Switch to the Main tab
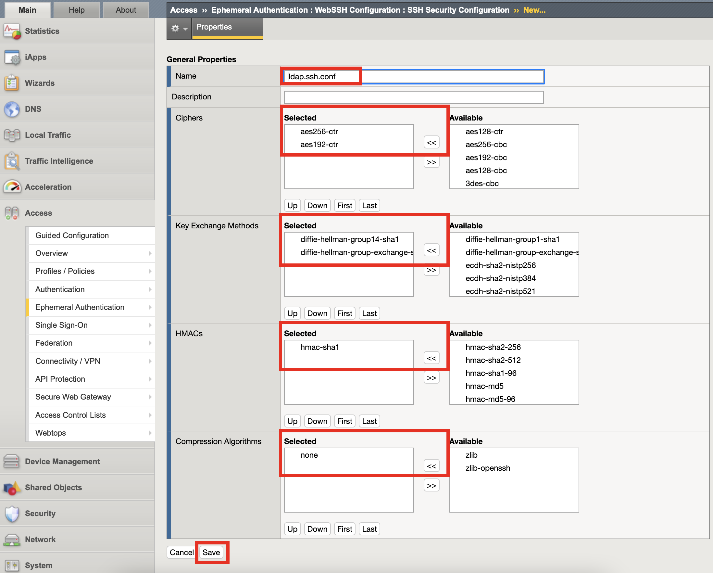 point(28,10)
